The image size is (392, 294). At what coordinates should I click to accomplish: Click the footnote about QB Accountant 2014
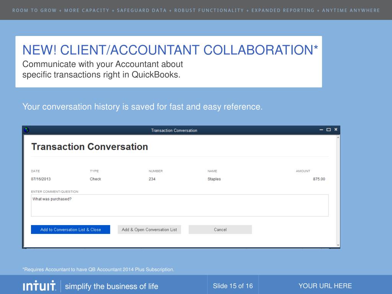pyautogui.click(x=98, y=269)
